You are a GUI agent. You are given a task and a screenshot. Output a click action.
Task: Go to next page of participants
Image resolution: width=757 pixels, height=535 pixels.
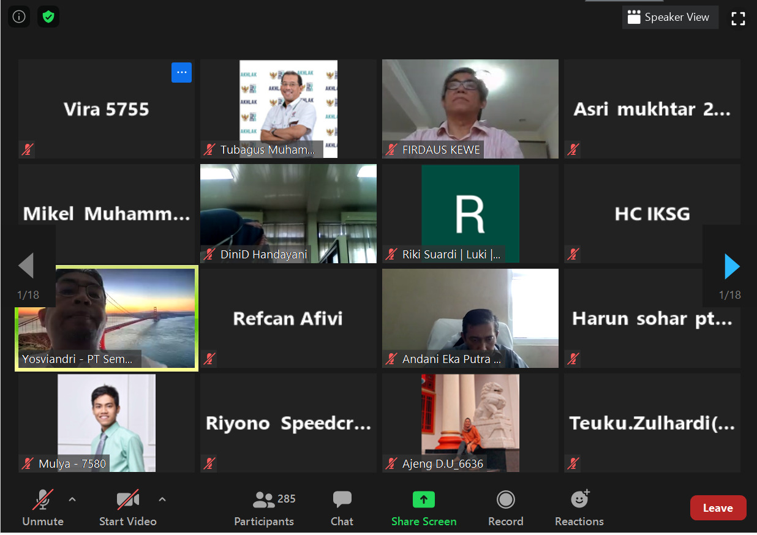coord(731,267)
